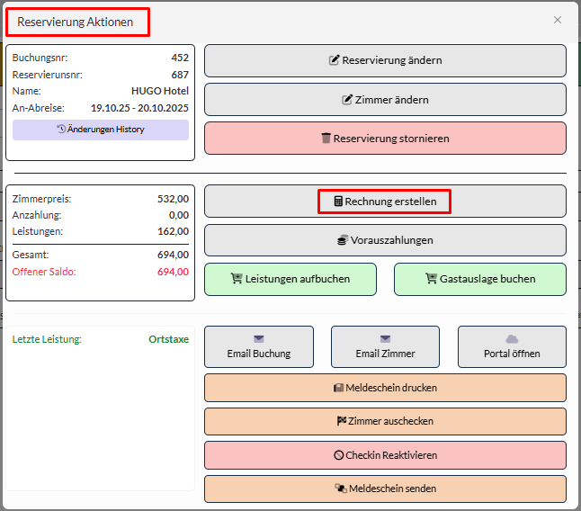This screenshot has width=581, height=511.
Task: Open the Änderungen History log
Action: pyautogui.click(x=101, y=130)
